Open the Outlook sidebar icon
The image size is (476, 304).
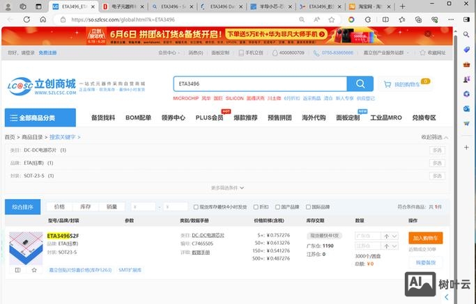(x=466, y=109)
